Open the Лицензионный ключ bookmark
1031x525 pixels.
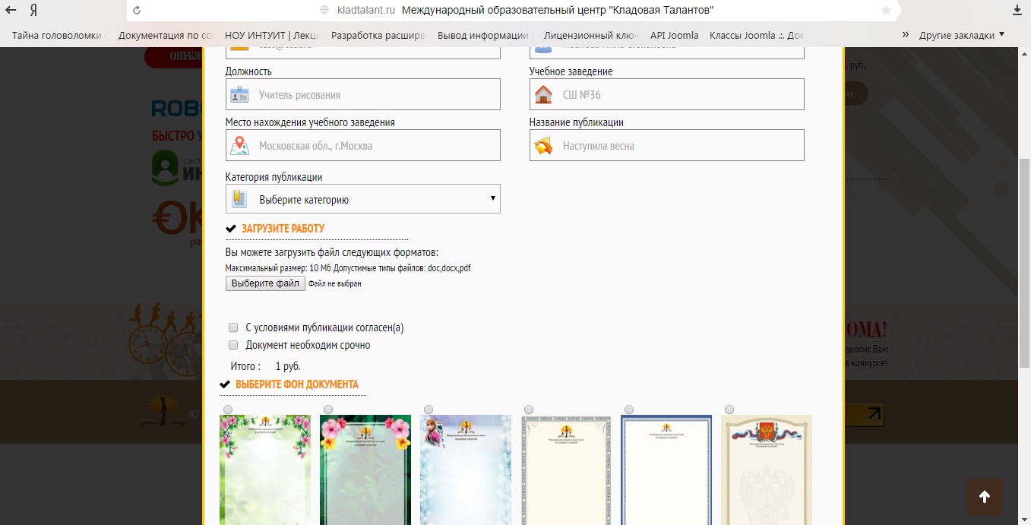(591, 35)
